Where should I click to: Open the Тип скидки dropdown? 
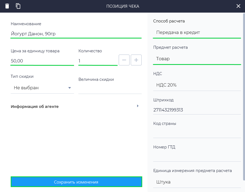click(42, 88)
